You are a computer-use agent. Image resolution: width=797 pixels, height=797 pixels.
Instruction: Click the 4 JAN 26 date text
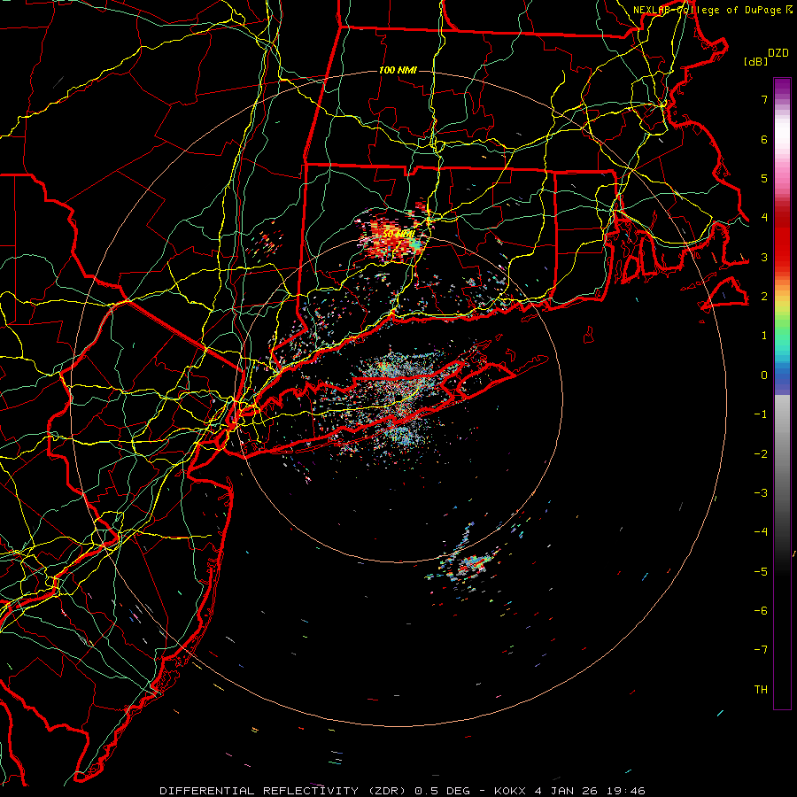click(x=566, y=791)
